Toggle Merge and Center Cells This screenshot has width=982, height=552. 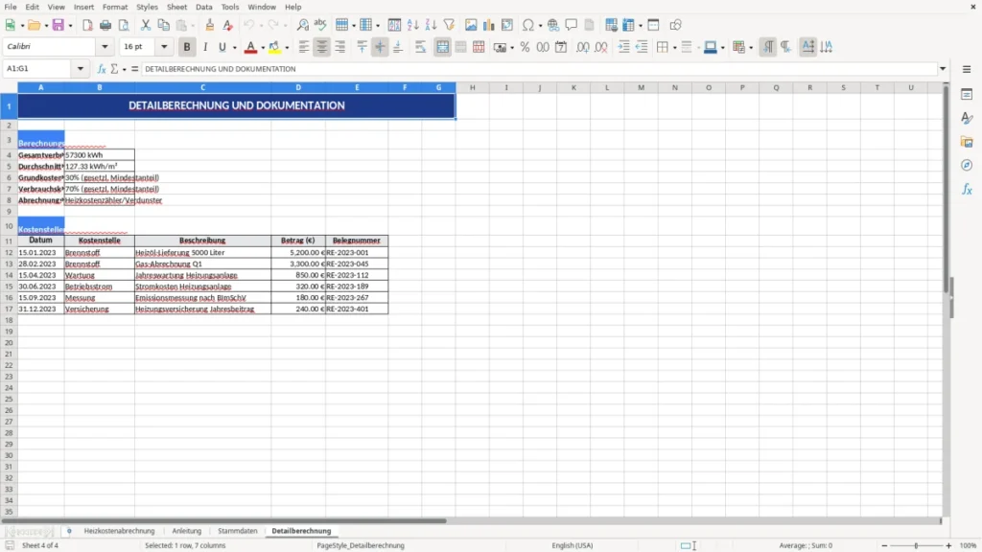point(442,47)
